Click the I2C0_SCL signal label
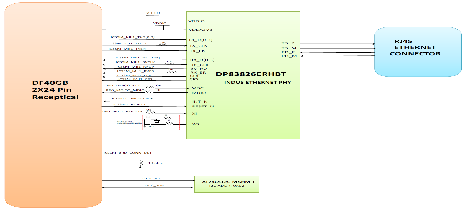The image size is (463, 210). (151, 178)
